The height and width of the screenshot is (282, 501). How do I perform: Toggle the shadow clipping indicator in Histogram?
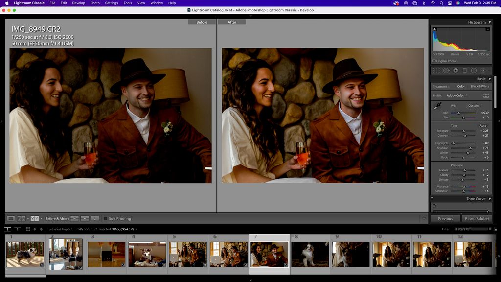(434, 29)
